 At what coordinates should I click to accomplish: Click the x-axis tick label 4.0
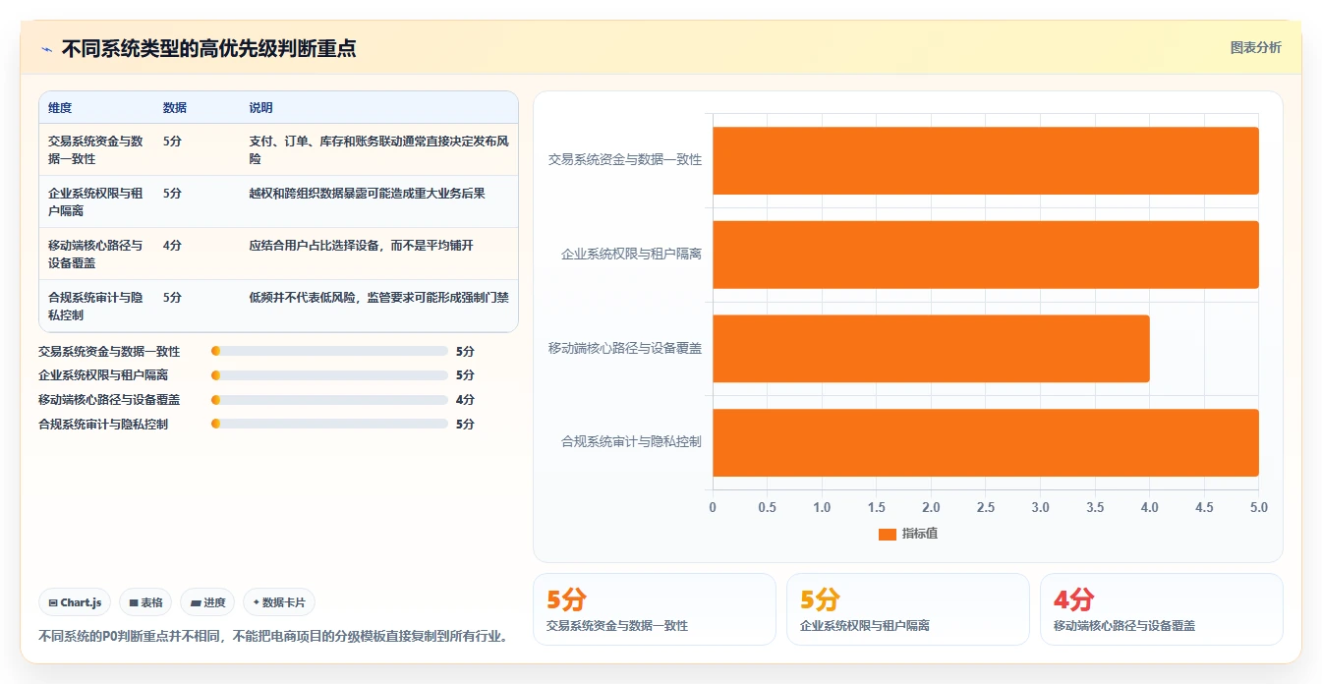click(1149, 508)
